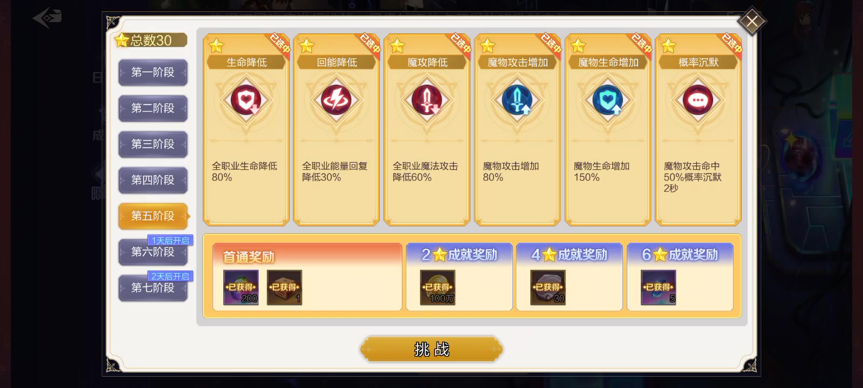Image resolution: width=863 pixels, height=388 pixels.
Task: Close the challenge panel with the X
Action: coord(751,22)
